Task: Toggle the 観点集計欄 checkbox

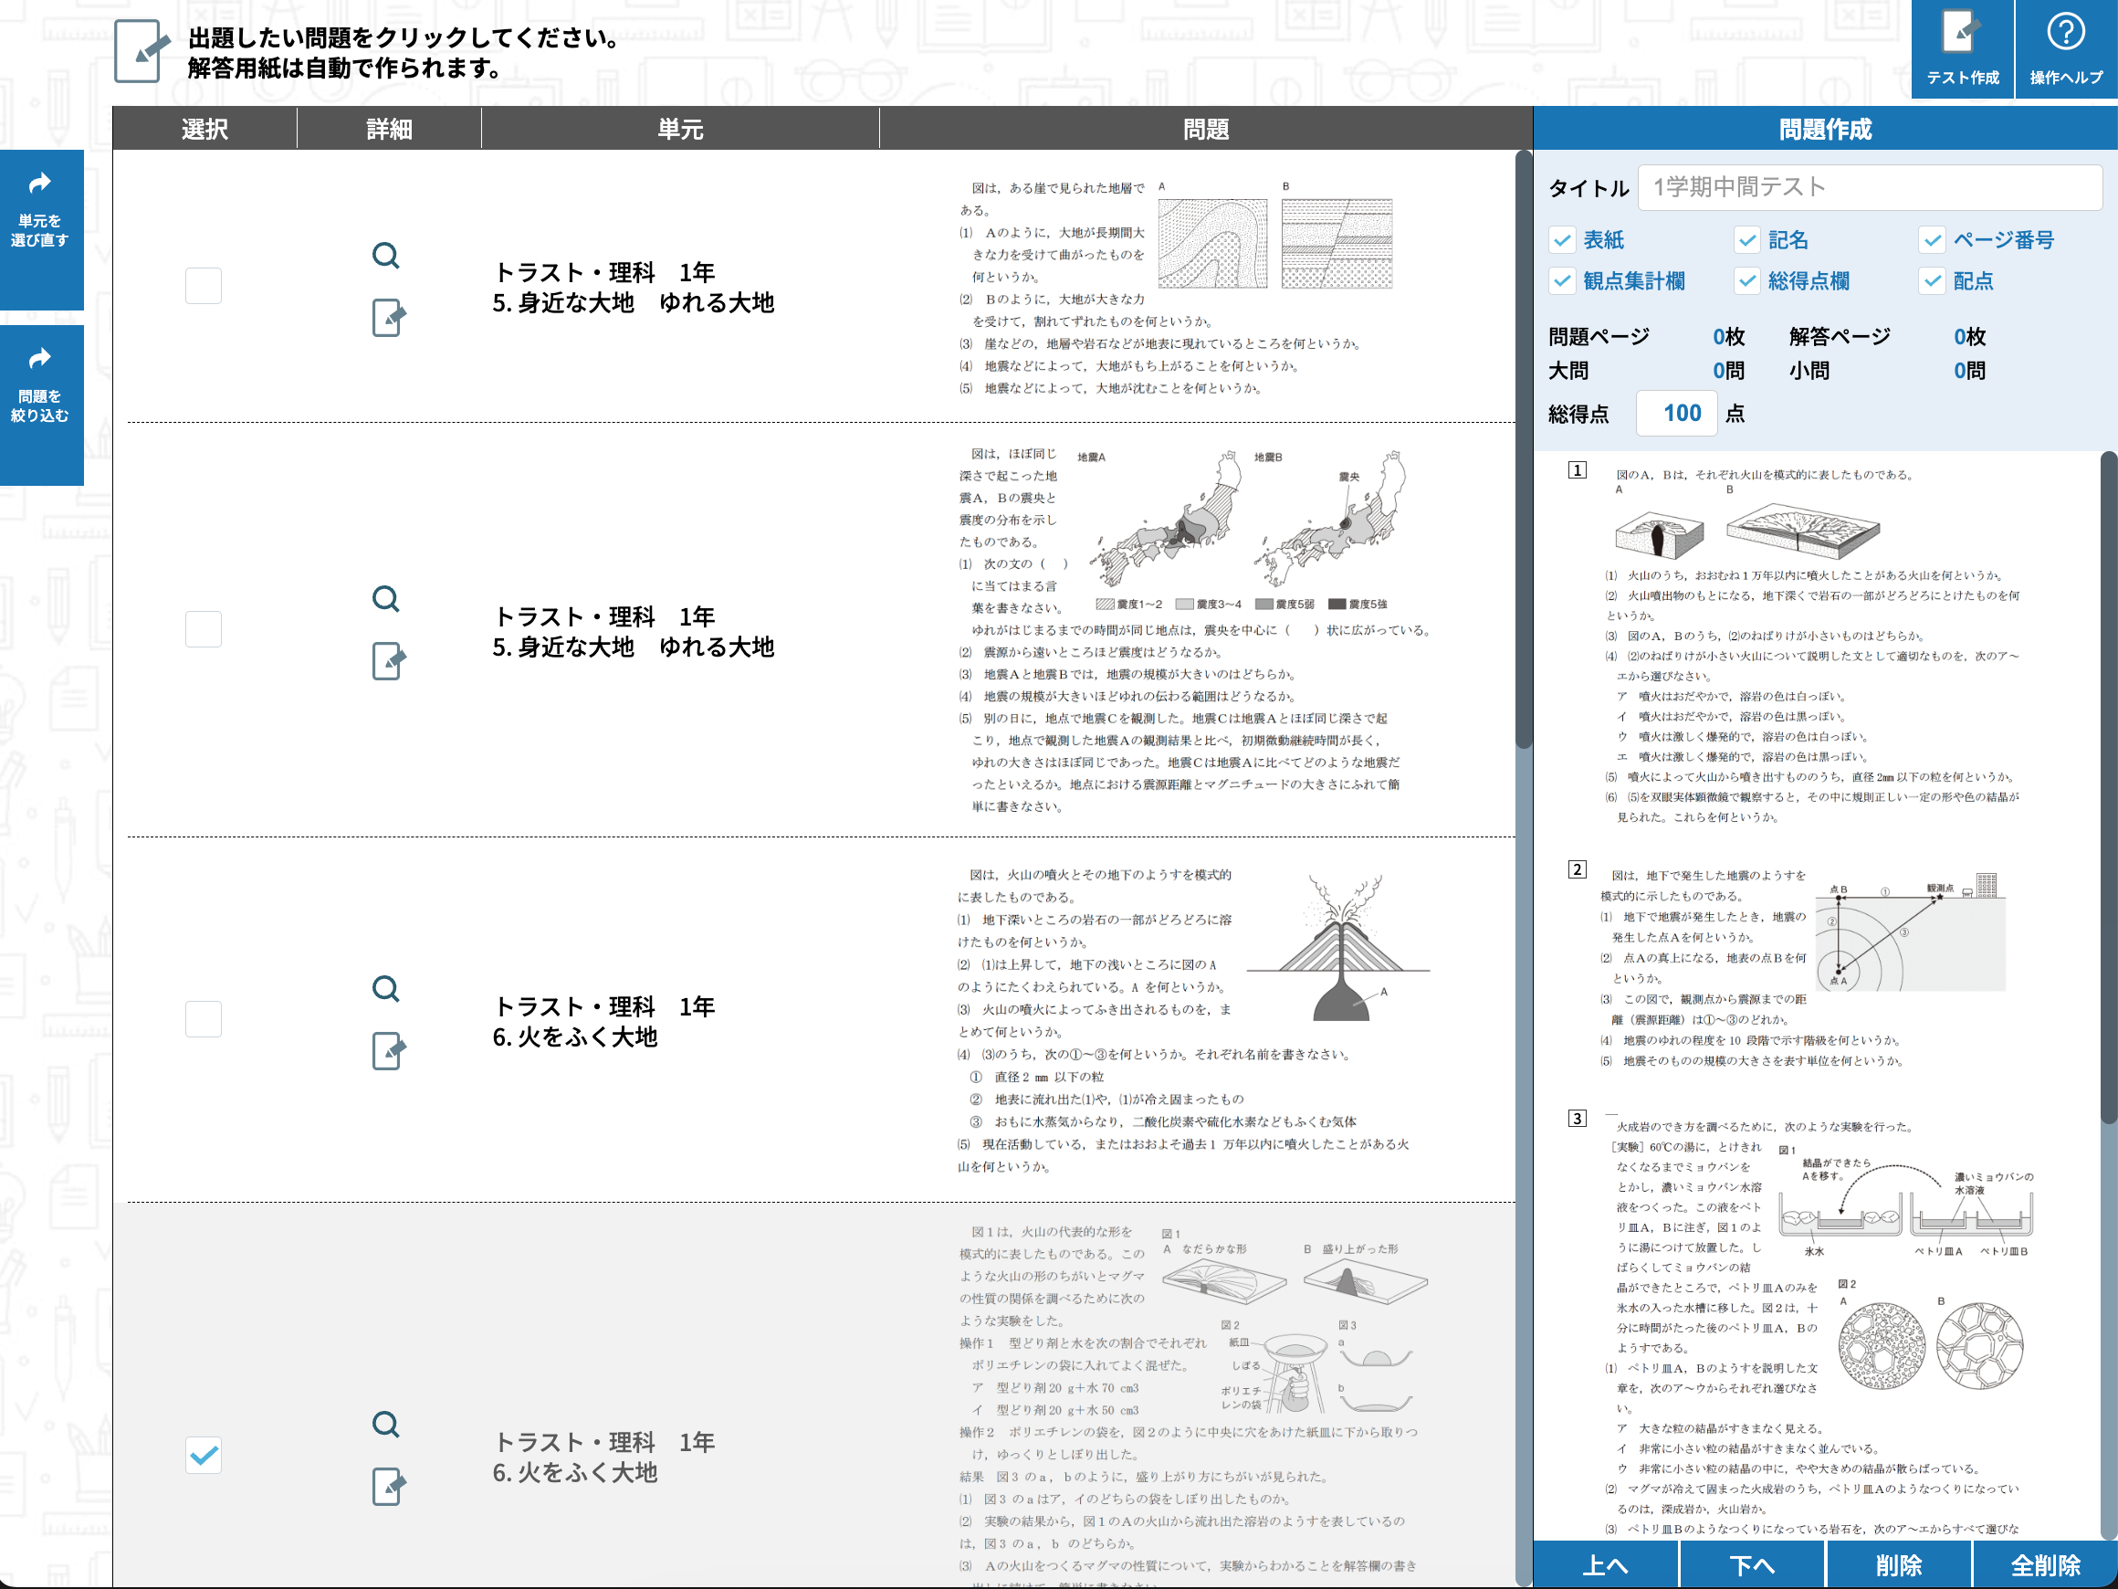Action: pos(1562,280)
